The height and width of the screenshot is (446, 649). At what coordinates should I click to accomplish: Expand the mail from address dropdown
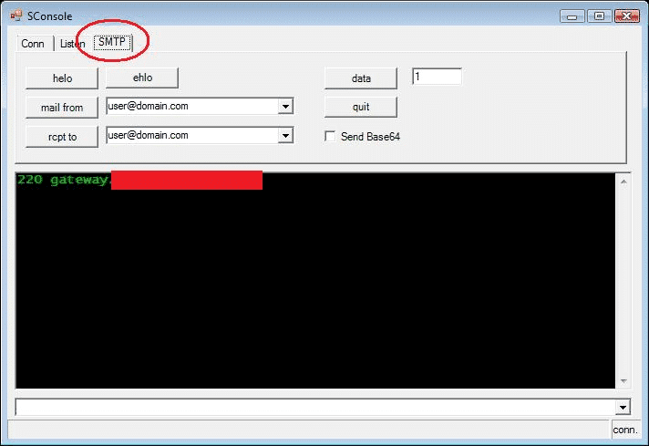click(x=285, y=107)
